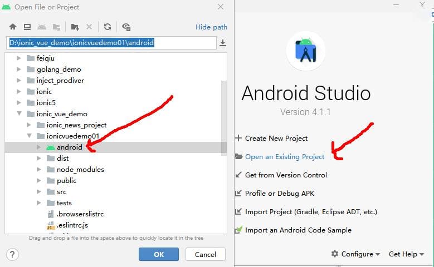This screenshot has width=434, height=267.
Task: Click the Hide path link
Action: [211, 27]
